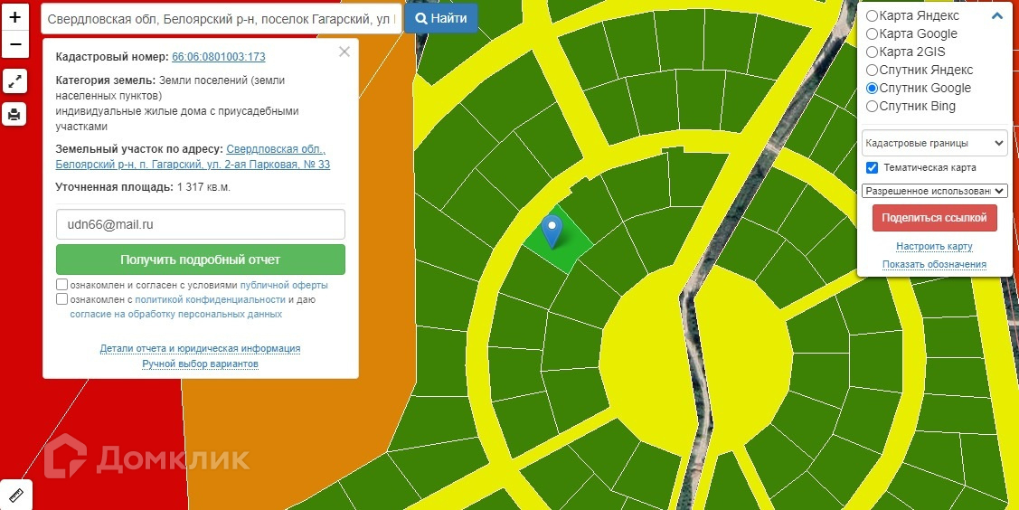1019x510 pixels.
Task: Open Ручной выбор вариантов link
Action: point(200,364)
